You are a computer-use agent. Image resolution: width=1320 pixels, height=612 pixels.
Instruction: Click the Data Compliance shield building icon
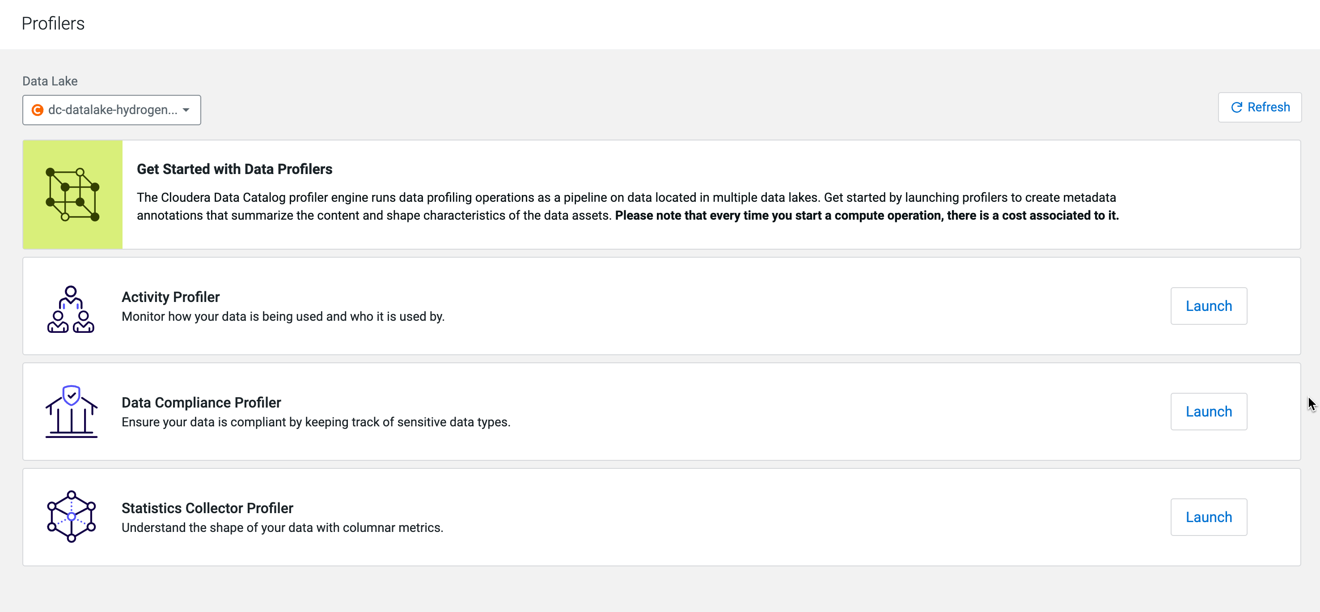[x=71, y=412]
